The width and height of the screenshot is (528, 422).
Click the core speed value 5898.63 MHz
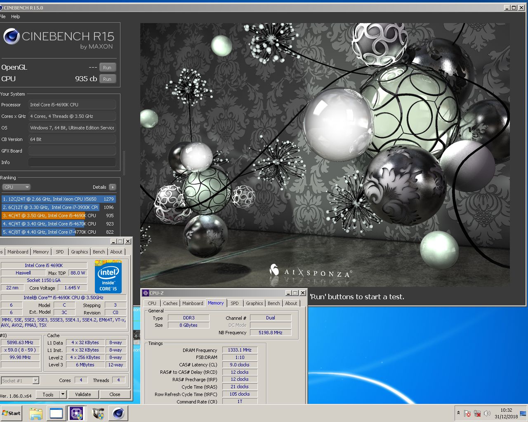point(20,342)
